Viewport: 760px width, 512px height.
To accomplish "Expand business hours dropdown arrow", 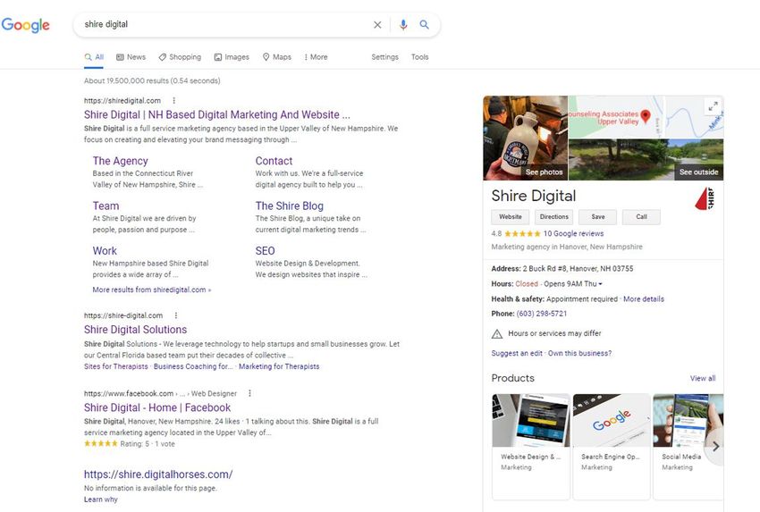I will [x=601, y=284].
